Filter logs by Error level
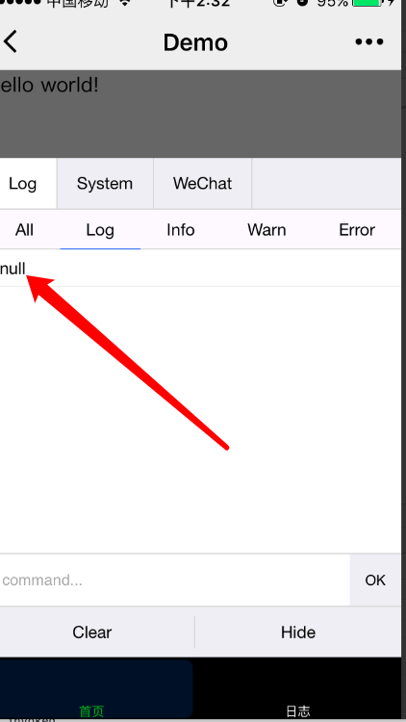The height and width of the screenshot is (722, 406). pos(357,230)
